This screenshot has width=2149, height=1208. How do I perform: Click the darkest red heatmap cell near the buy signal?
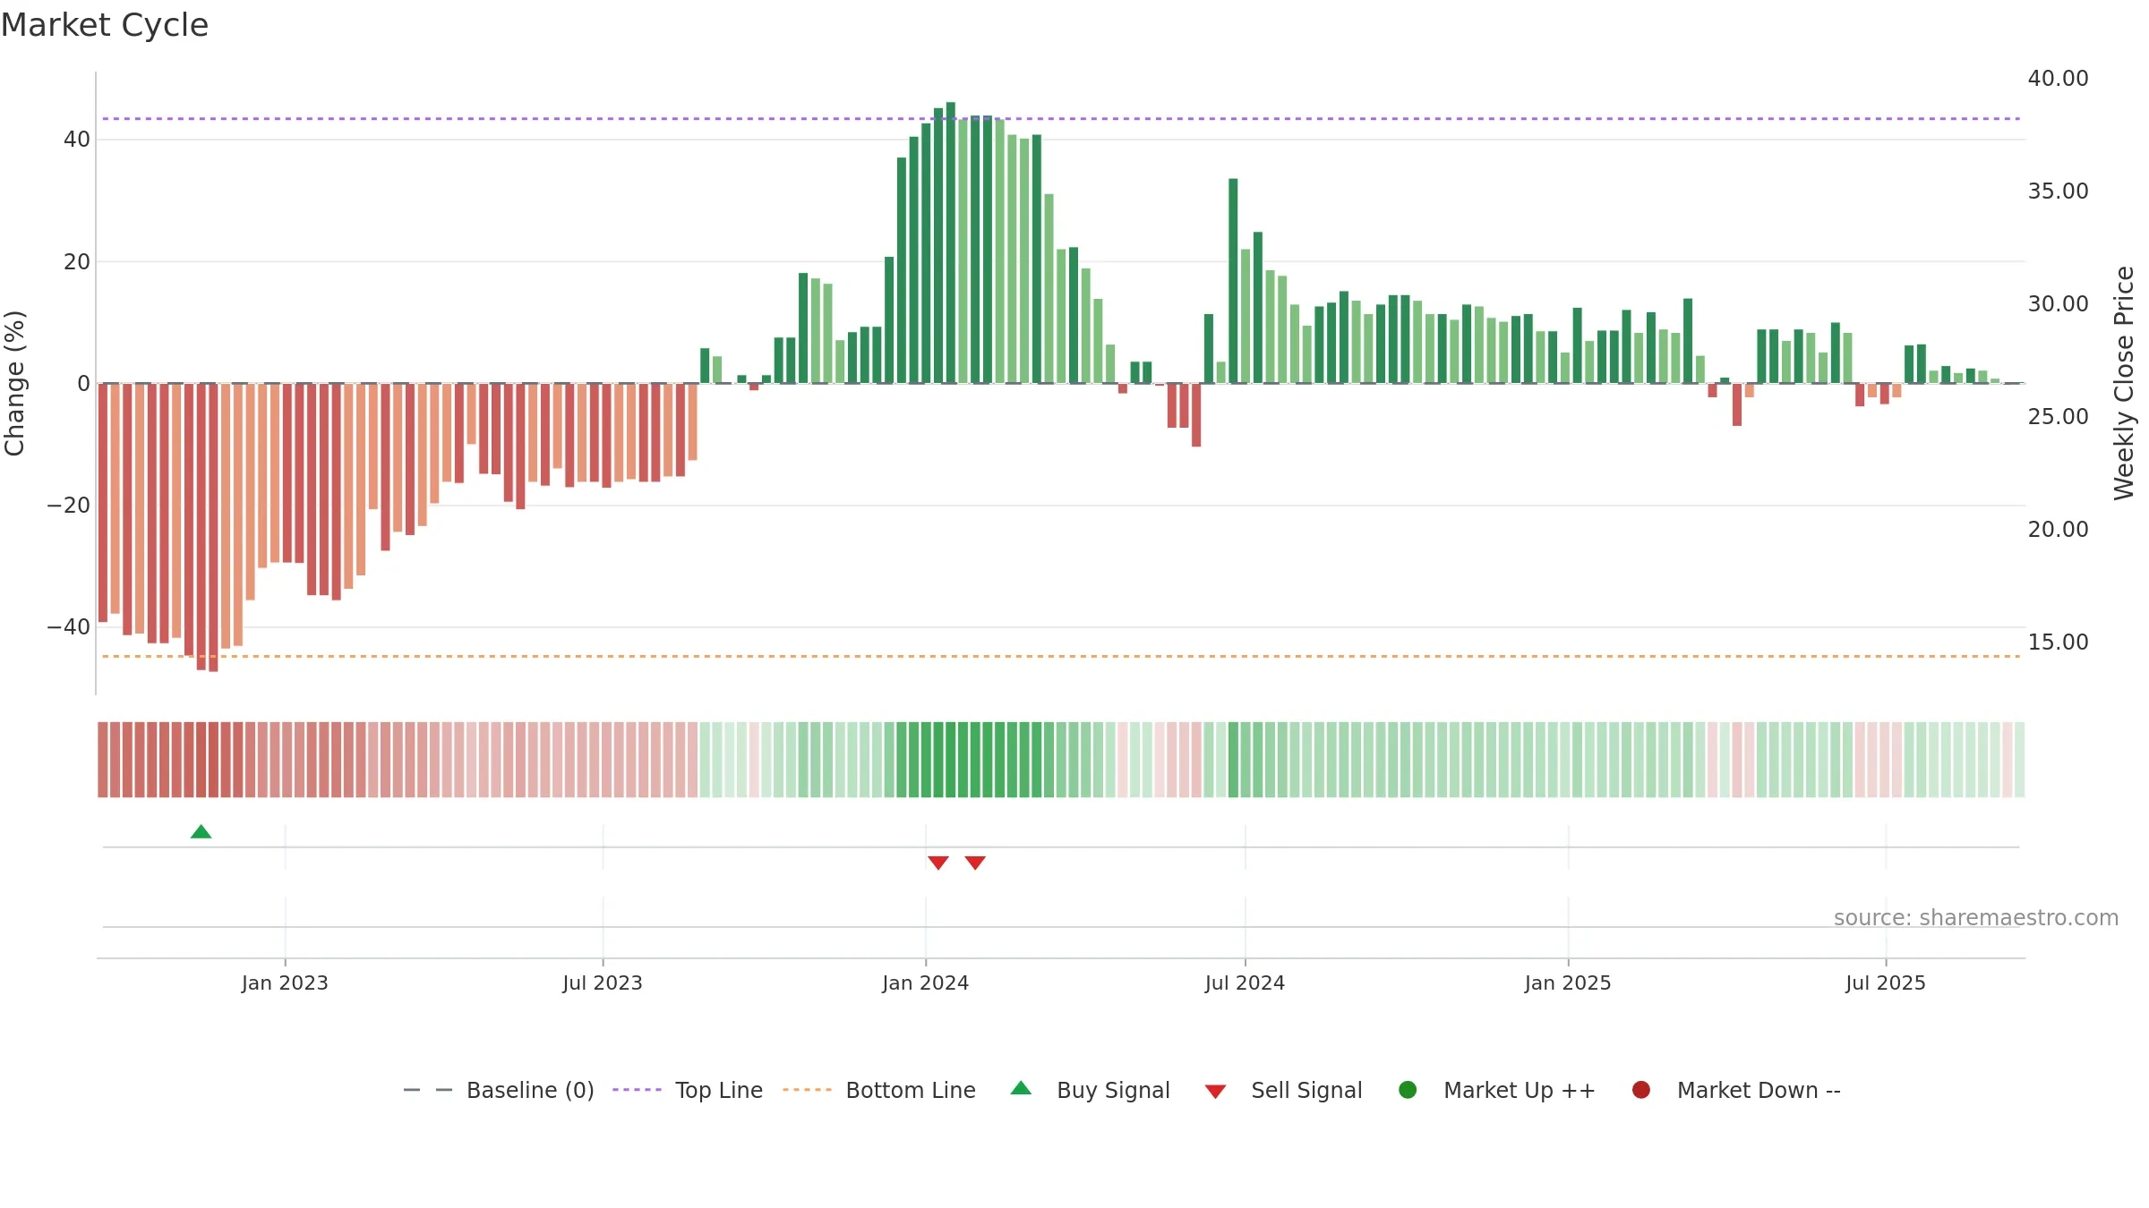click(213, 760)
